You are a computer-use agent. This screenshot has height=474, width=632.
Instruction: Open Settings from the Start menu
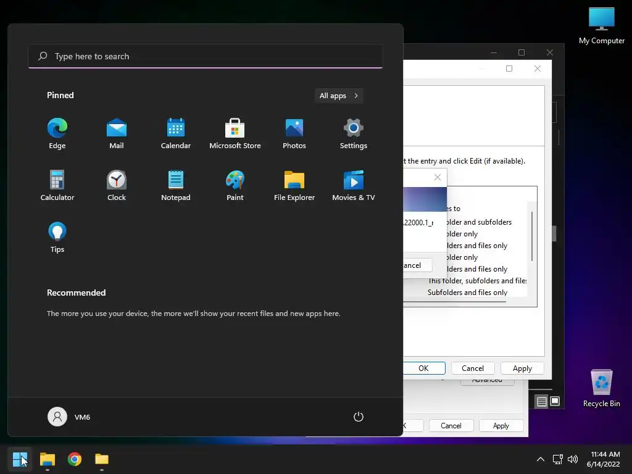(354, 133)
